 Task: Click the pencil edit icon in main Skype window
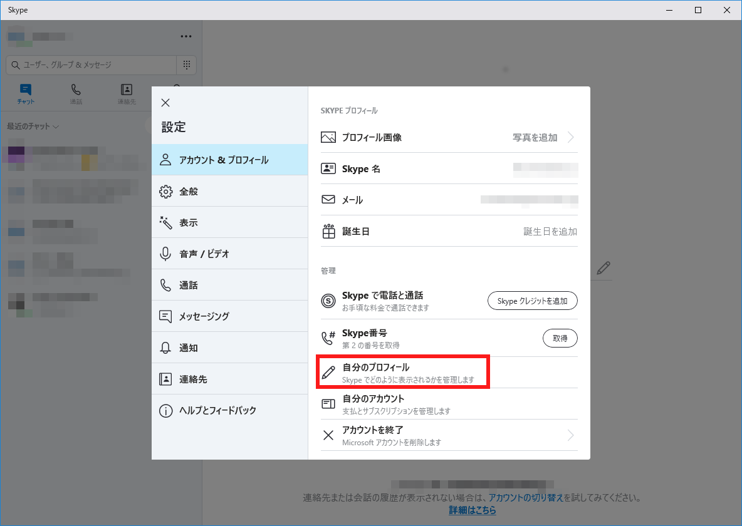click(x=603, y=268)
